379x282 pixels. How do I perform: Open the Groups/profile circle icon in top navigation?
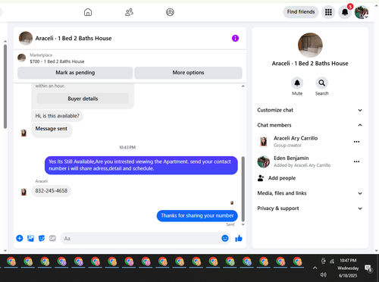pos(170,12)
